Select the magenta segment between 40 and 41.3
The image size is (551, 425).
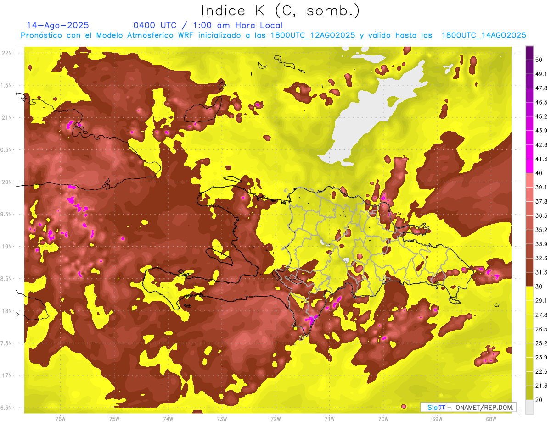529,166
